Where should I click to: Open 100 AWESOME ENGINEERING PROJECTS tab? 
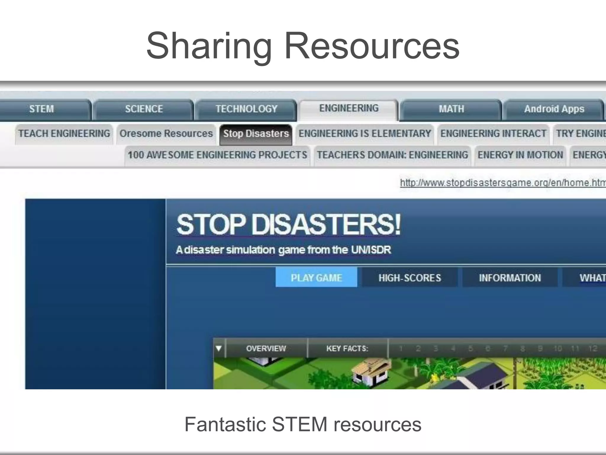(217, 155)
